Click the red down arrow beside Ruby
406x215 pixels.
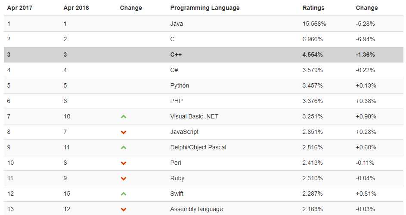[x=124, y=179]
